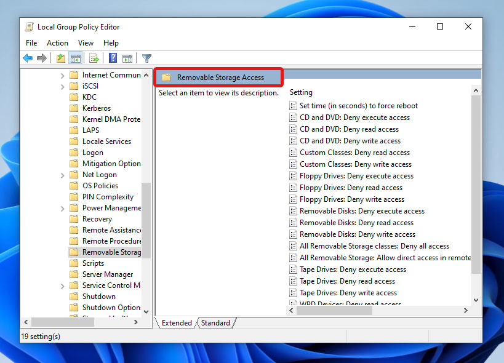The image size is (504, 363).
Task: Switch to the Standard tab
Action: (217, 322)
